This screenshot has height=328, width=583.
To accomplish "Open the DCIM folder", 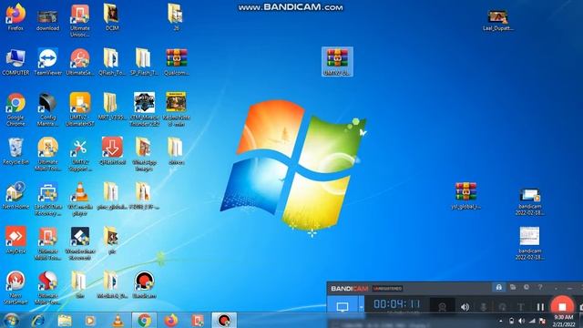I will (111, 17).
